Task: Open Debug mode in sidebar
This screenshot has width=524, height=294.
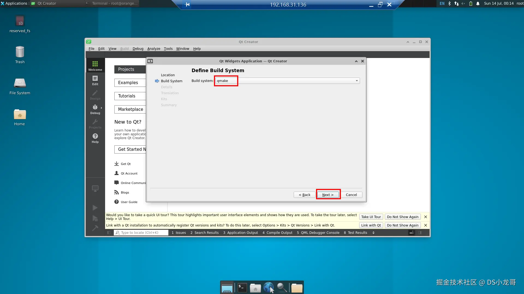Action: pyautogui.click(x=95, y=109)
